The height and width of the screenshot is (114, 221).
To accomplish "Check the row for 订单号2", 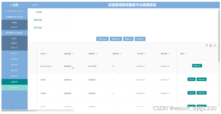I will point(32,93).
